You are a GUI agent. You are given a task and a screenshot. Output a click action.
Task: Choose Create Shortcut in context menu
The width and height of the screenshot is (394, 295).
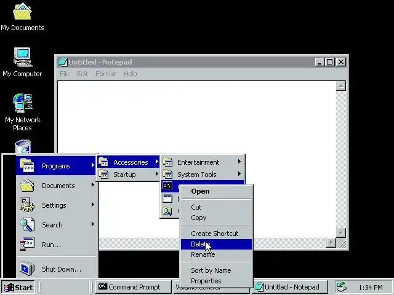point(216,234)
